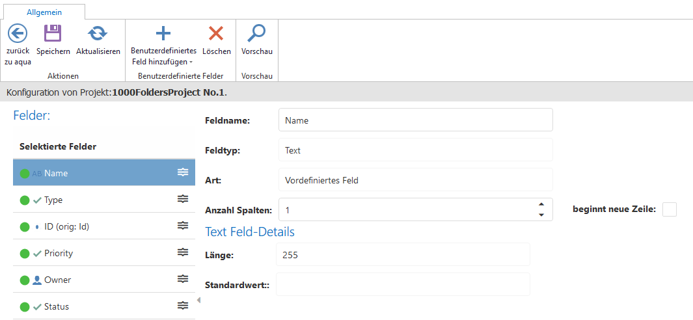
Task: Increase Anzahl Spalten with the up arrow
Action: pos(541,205)
